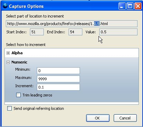
Task: Check Send original referring location
Action: point(9,108)
